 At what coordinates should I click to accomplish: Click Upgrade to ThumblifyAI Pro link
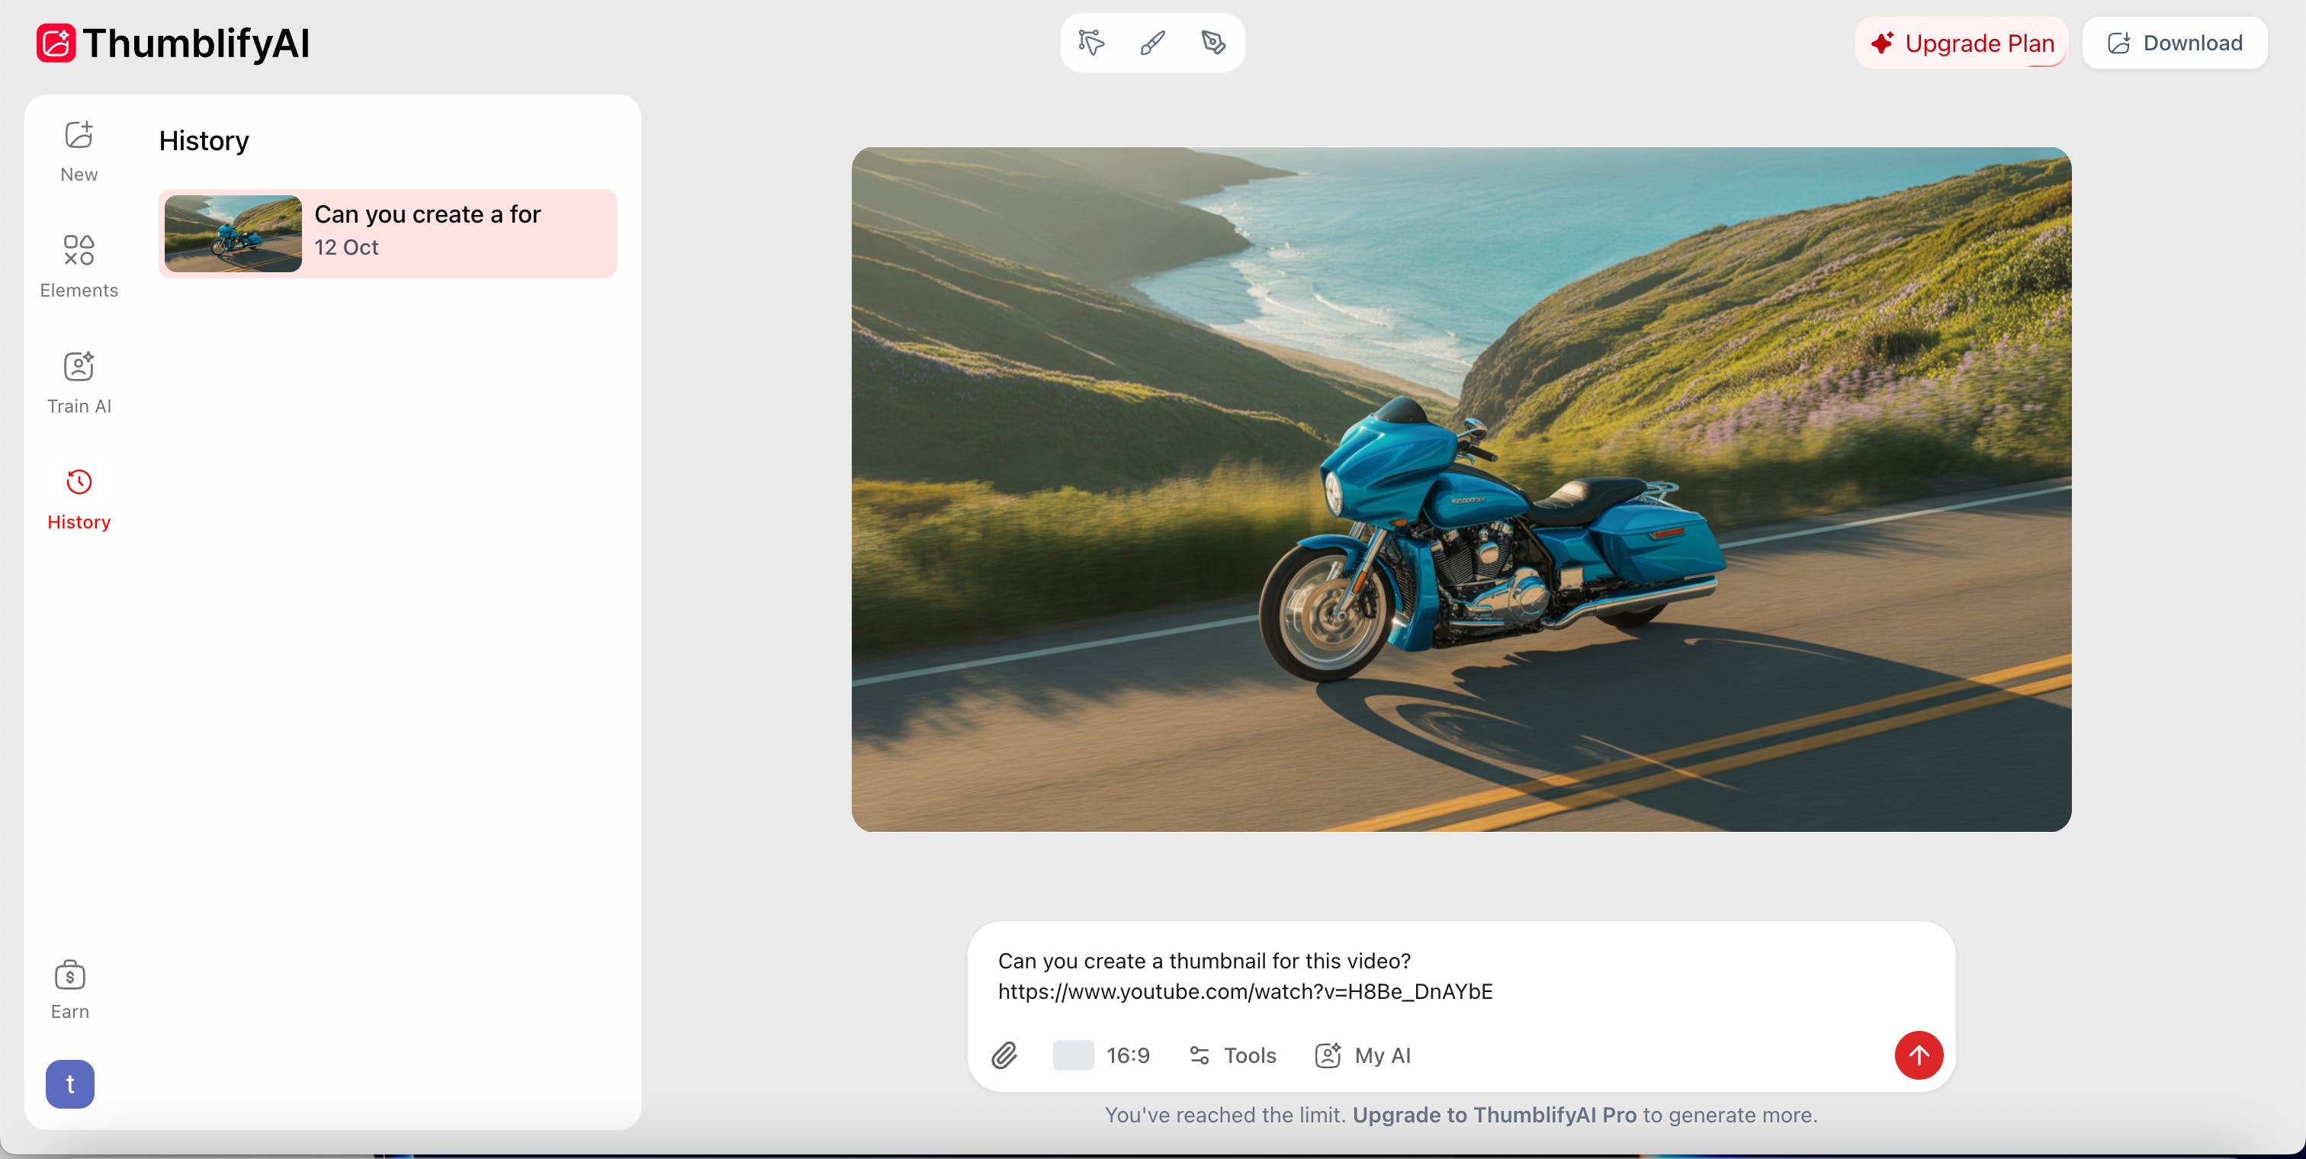[1494, 1114]
